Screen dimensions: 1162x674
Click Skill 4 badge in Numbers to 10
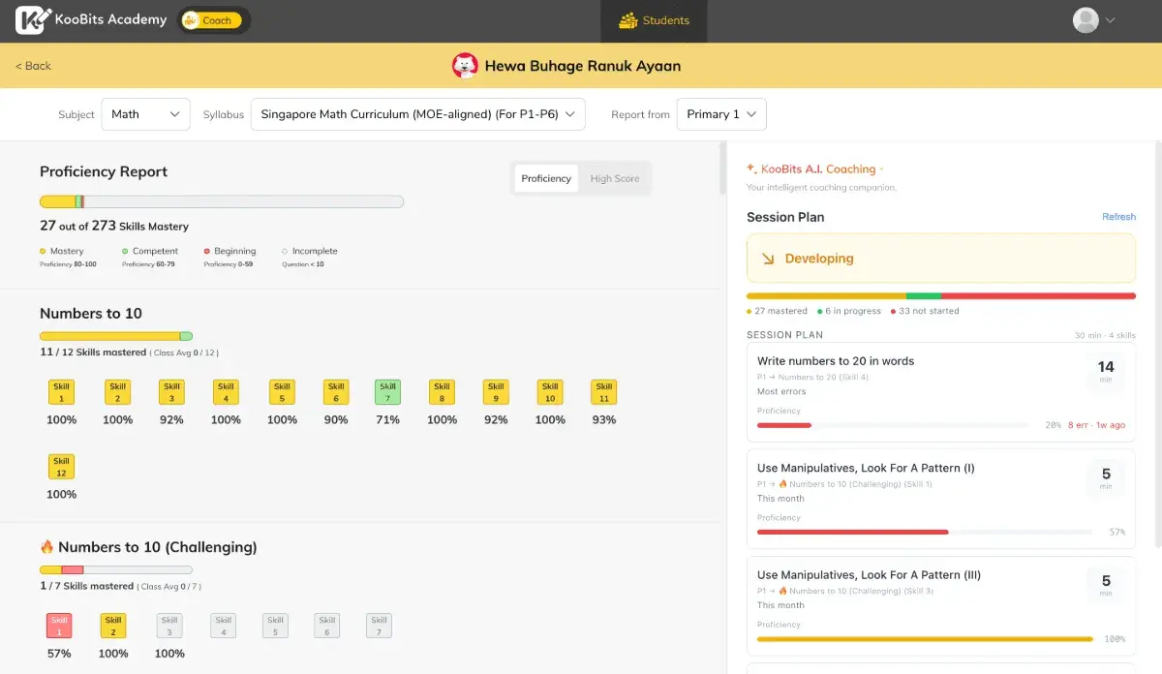click(x=226, y=392)
